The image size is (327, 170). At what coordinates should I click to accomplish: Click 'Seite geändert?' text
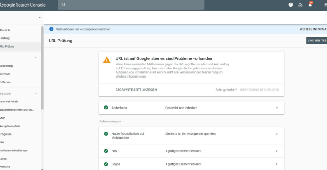(x=226, y=90)
